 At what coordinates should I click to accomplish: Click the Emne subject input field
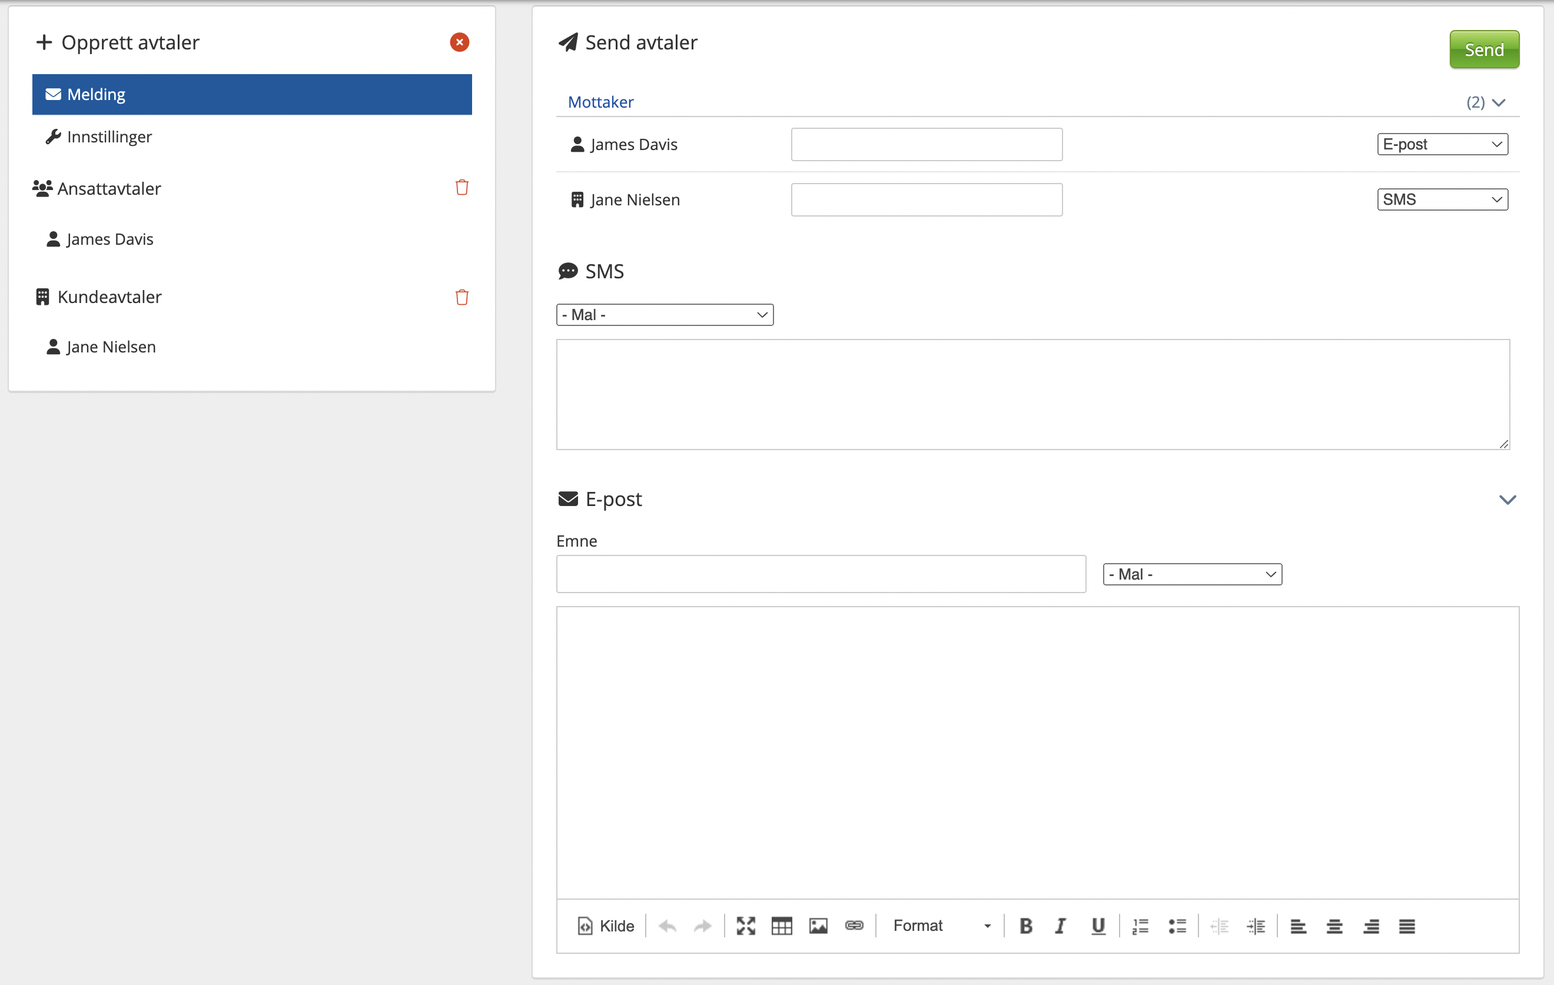820,574
